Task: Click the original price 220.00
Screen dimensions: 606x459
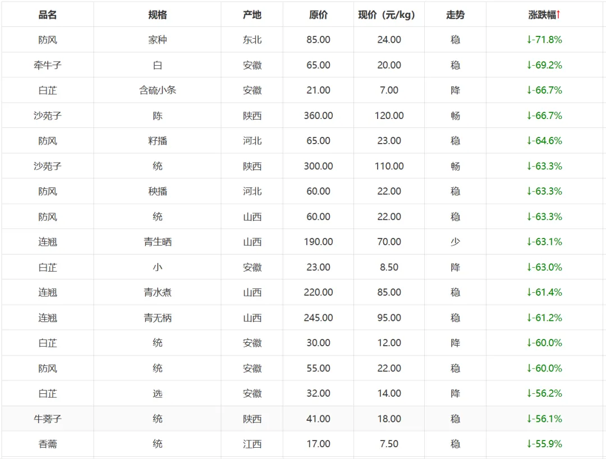Action: [318, 292]
